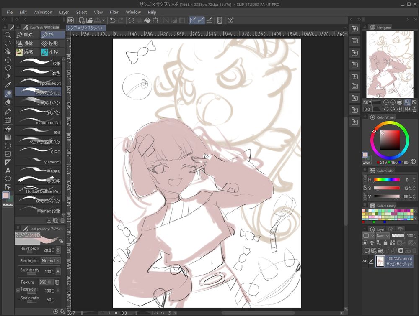Open sub tool detail wrench icon
This screenshot has width=419, height=316.
click(62, 311)
